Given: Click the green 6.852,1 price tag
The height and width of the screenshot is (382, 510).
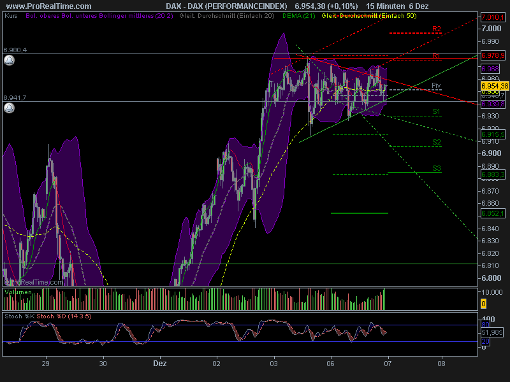Looking at the screenshot, I should (x=493, y=213).
